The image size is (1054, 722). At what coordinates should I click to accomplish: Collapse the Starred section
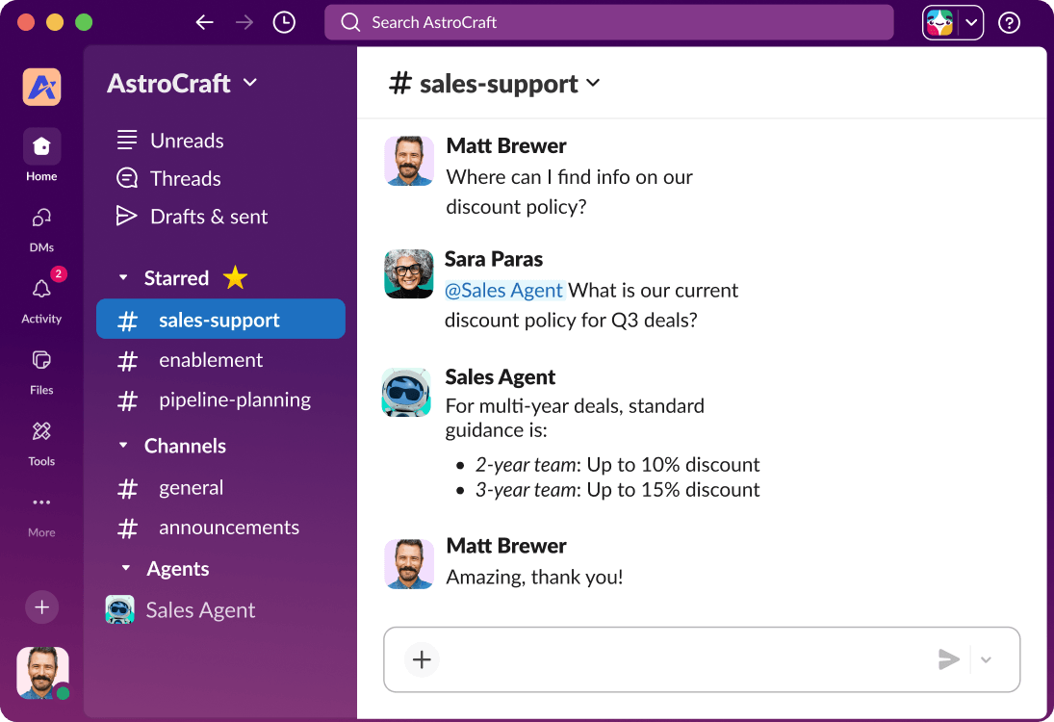(124, 277)
